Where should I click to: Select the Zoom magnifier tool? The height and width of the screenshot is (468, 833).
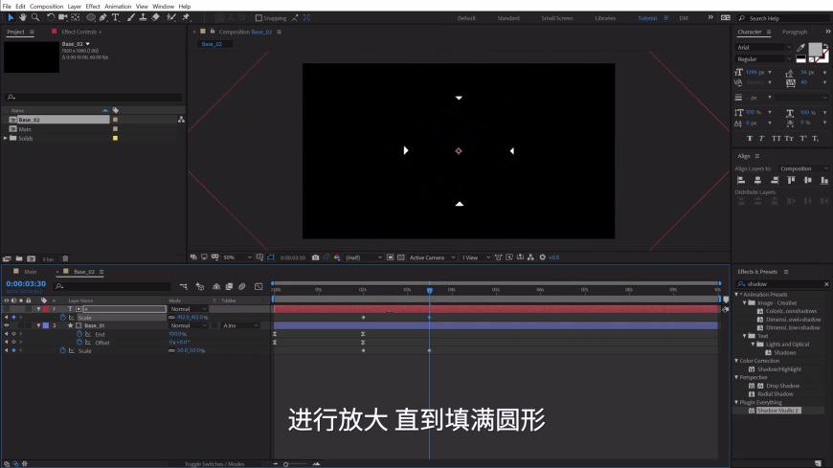(x=35, y=17)
